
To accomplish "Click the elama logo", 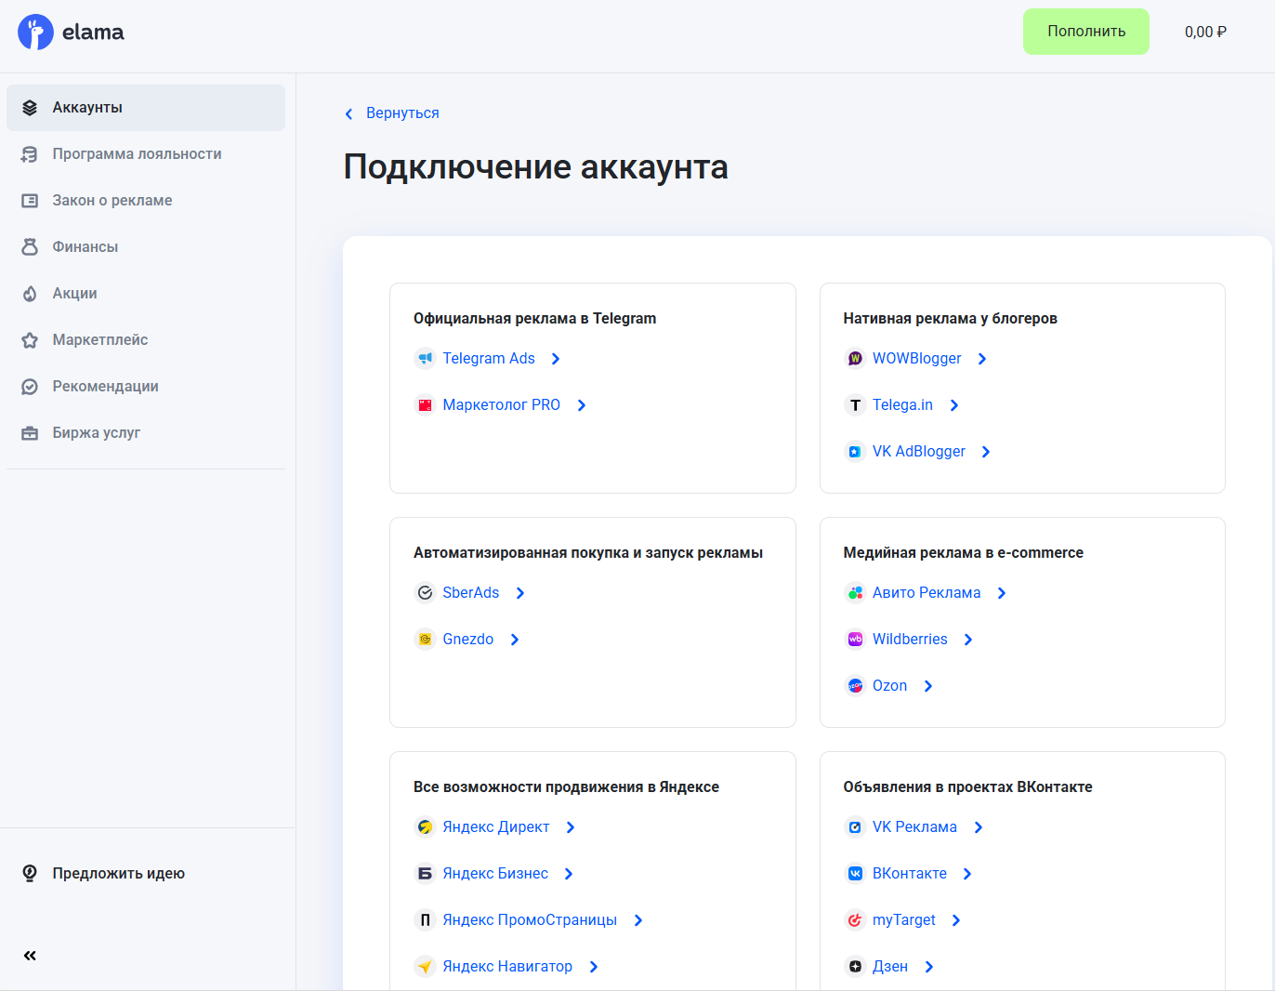I will coord(71,31).
